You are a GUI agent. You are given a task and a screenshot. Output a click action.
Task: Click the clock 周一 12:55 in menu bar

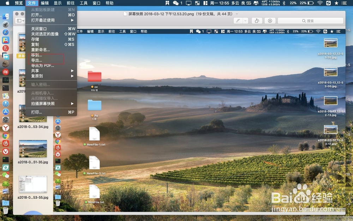[220, 3]
